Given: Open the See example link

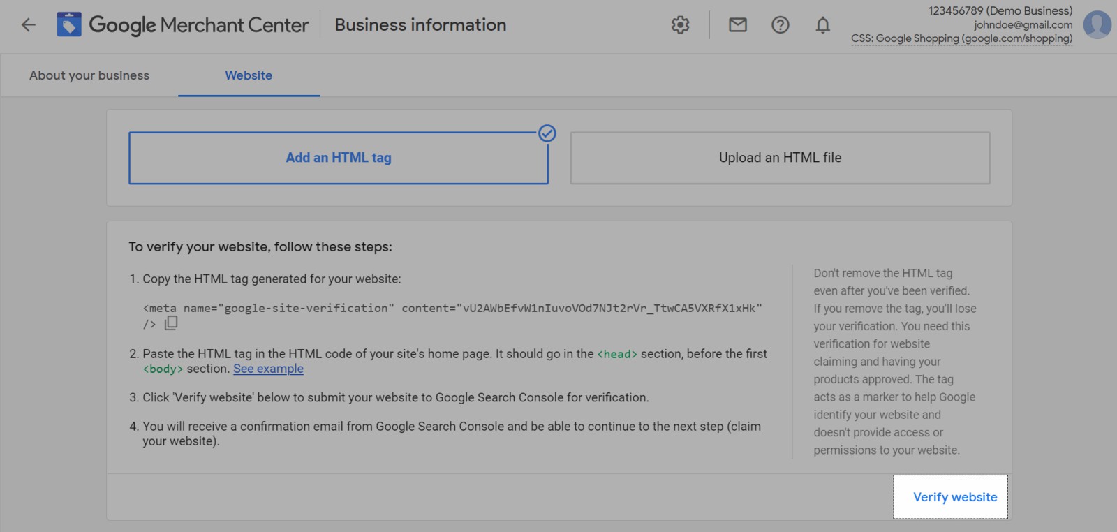Looking at the screenshot, I should [x=268, y=369].
